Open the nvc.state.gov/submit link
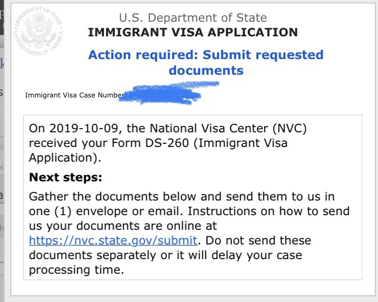The width and height of the screenshot is (378, 302). click(x=113, y=240)
